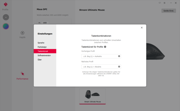
Task: Select Farbdesign in settings list
Action: [x=45, y=47]
